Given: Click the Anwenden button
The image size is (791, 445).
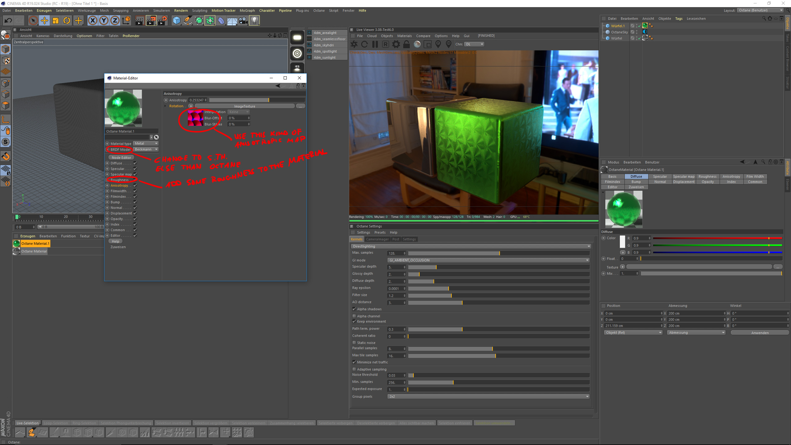Looking at the screenshot, I should [760, 333].
